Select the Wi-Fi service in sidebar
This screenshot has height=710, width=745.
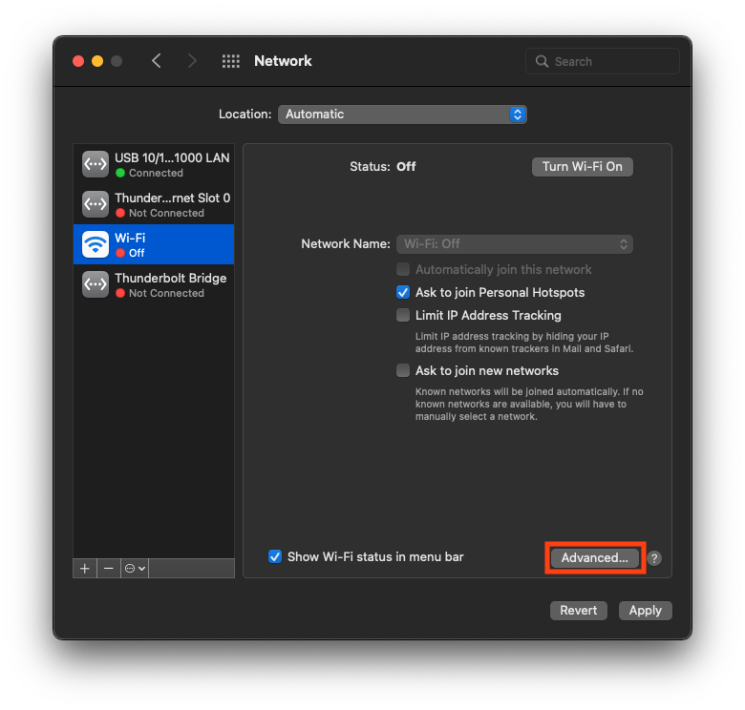point(154,244)
